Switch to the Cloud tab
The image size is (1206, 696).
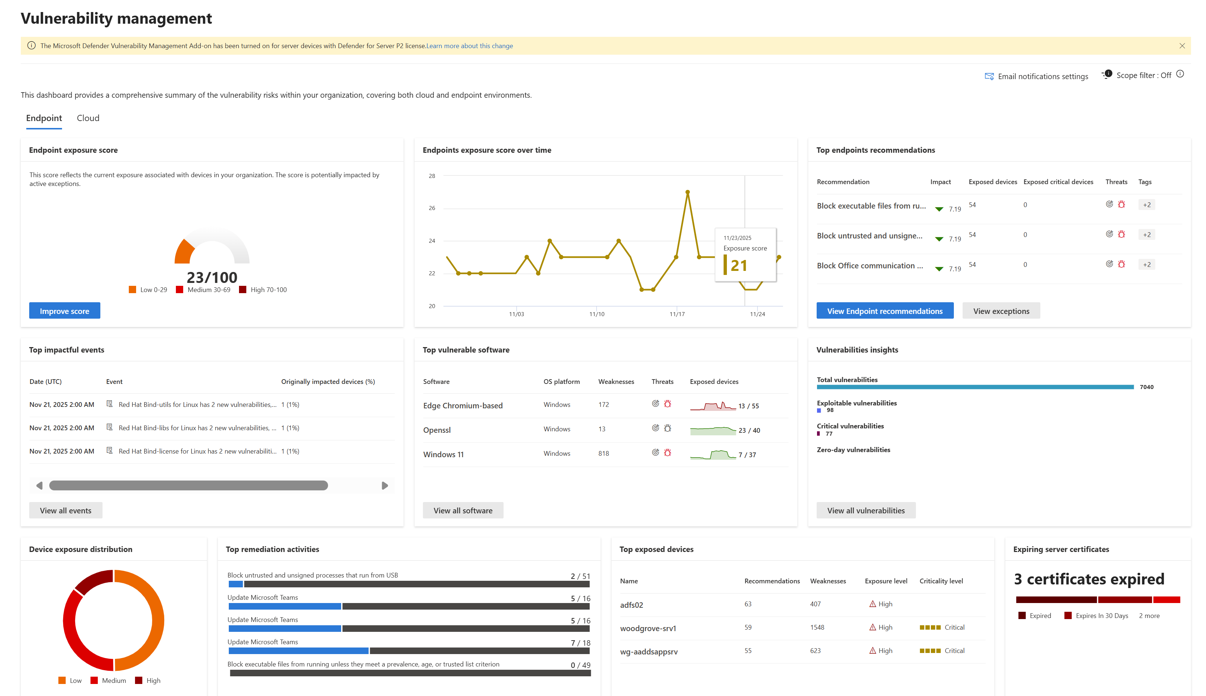(88, 118)
